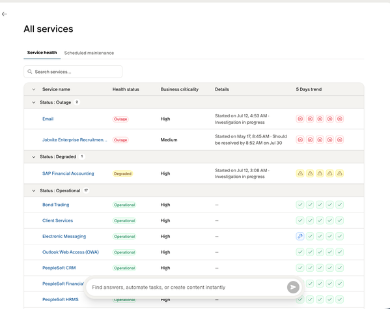This screenshot has width=390, height=309.
Task: Collapse the Status : Outage group
Action: (34, 102)
